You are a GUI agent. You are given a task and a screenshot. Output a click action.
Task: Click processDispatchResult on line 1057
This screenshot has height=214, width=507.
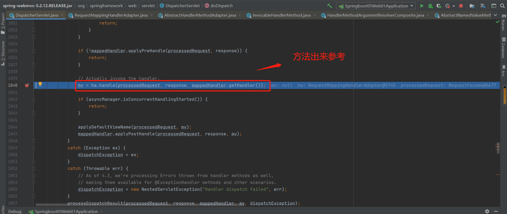95,203
